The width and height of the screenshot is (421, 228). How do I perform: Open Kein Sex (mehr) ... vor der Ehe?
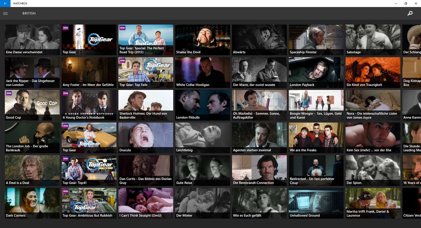373,138
